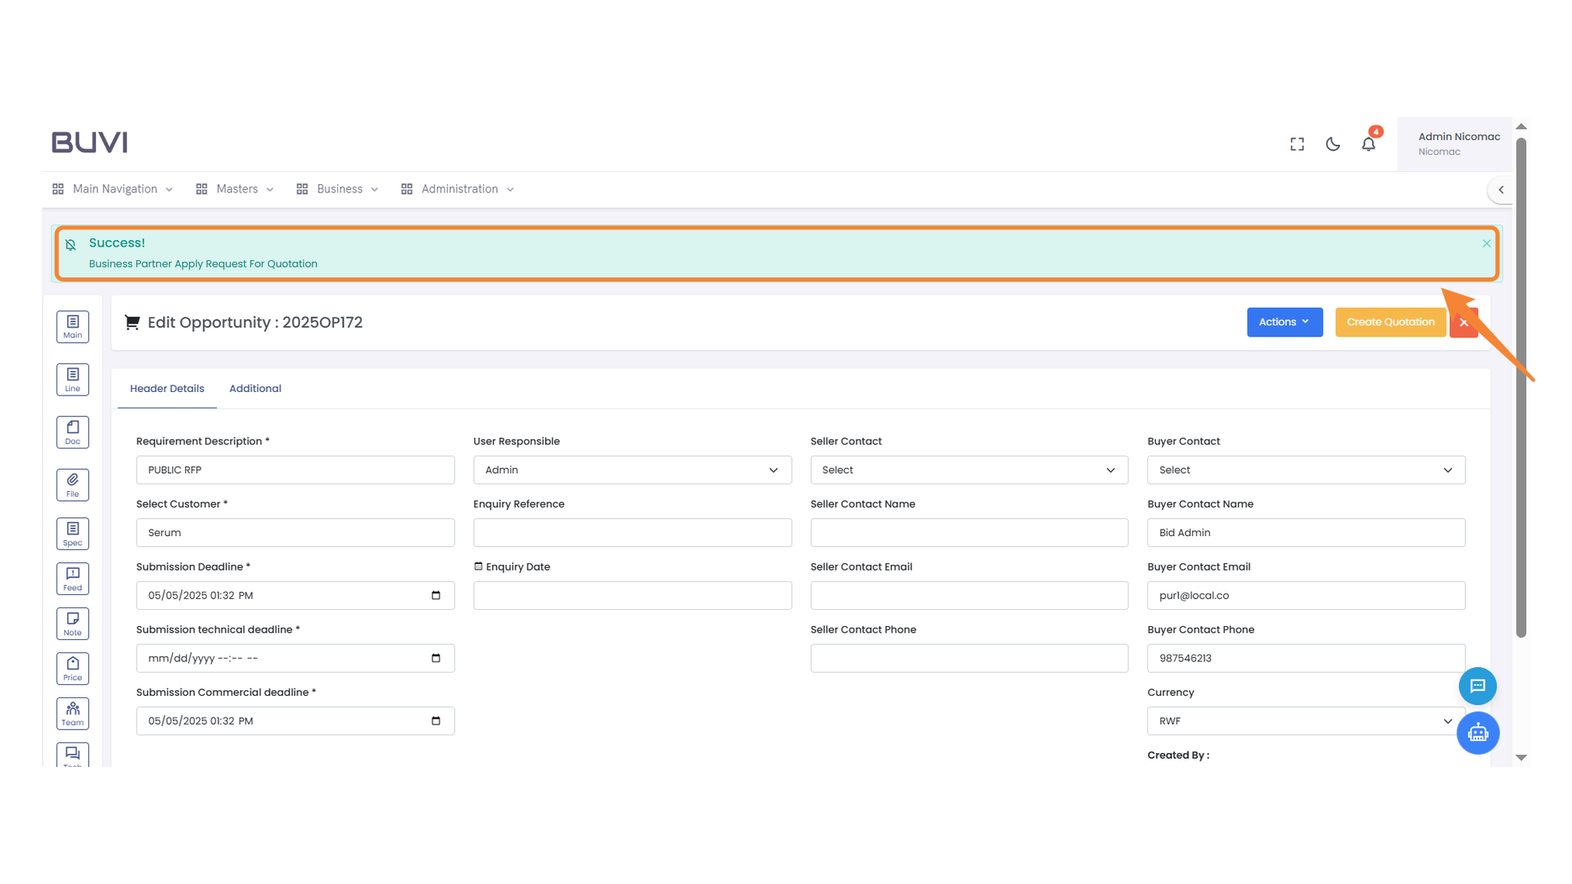1572x884 pixels.
Task: Click the Enquiry Reference input field
Action: (632, 533)
